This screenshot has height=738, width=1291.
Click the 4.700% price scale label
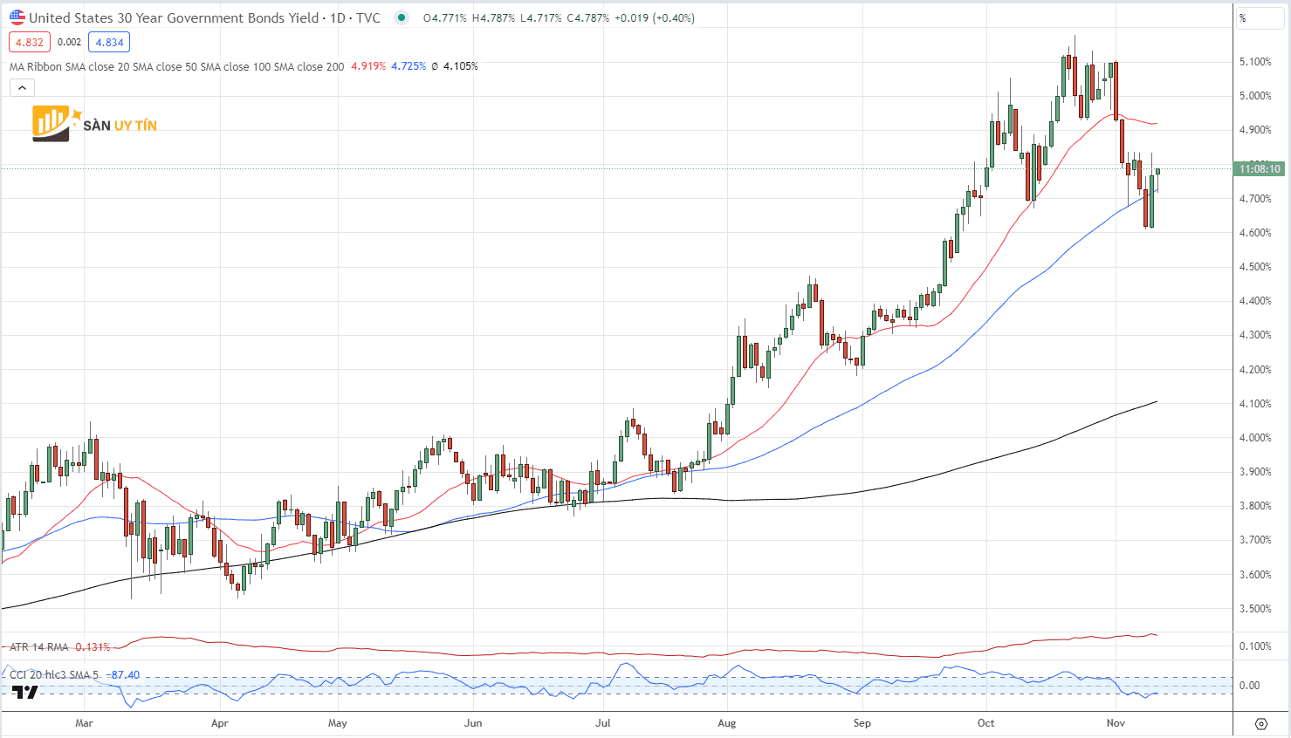(1255, 199)
